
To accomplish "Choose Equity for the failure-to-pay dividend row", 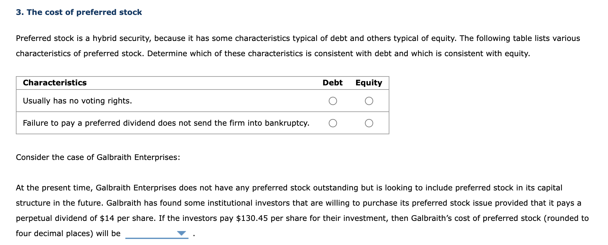I will pyautogui.click(x=369, y=123).
